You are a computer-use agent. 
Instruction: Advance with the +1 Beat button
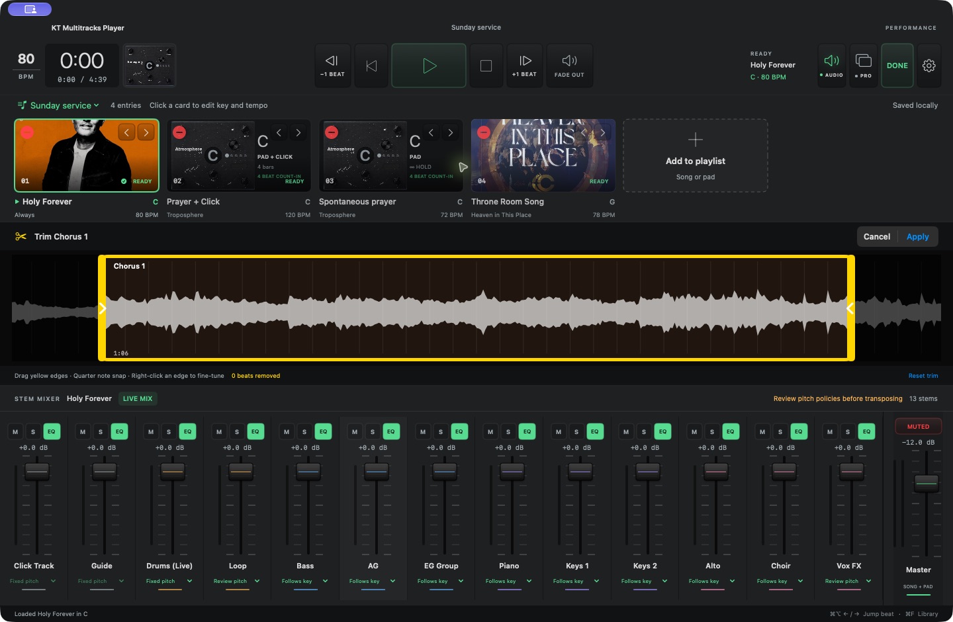click(525, 66)
